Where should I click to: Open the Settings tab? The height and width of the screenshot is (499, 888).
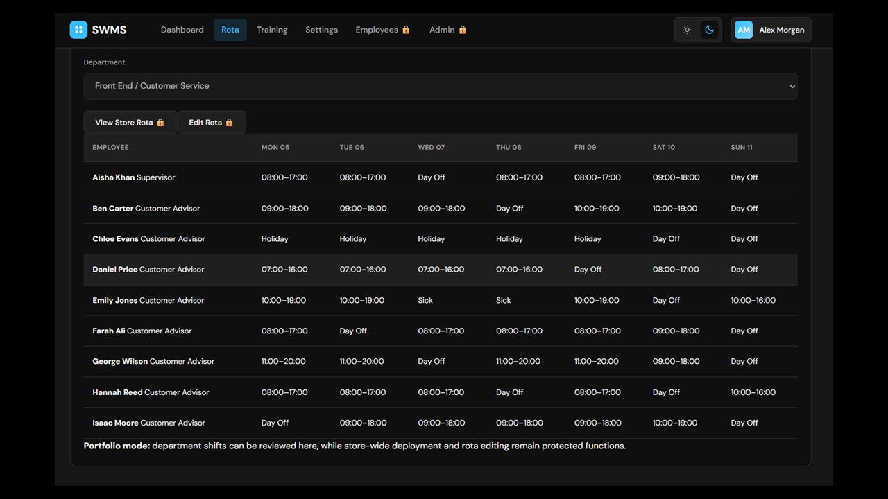point(321,30)
